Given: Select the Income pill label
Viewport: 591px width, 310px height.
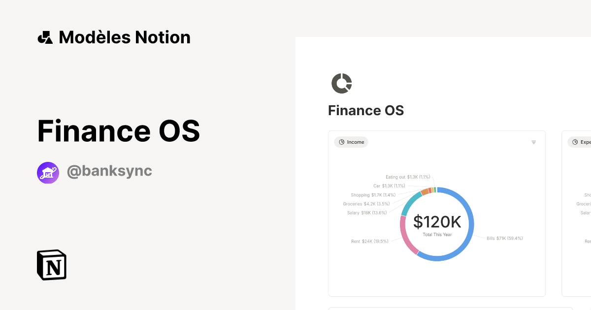Looking at the screenshot, I should pyautogui.click(x=351, y=142).
